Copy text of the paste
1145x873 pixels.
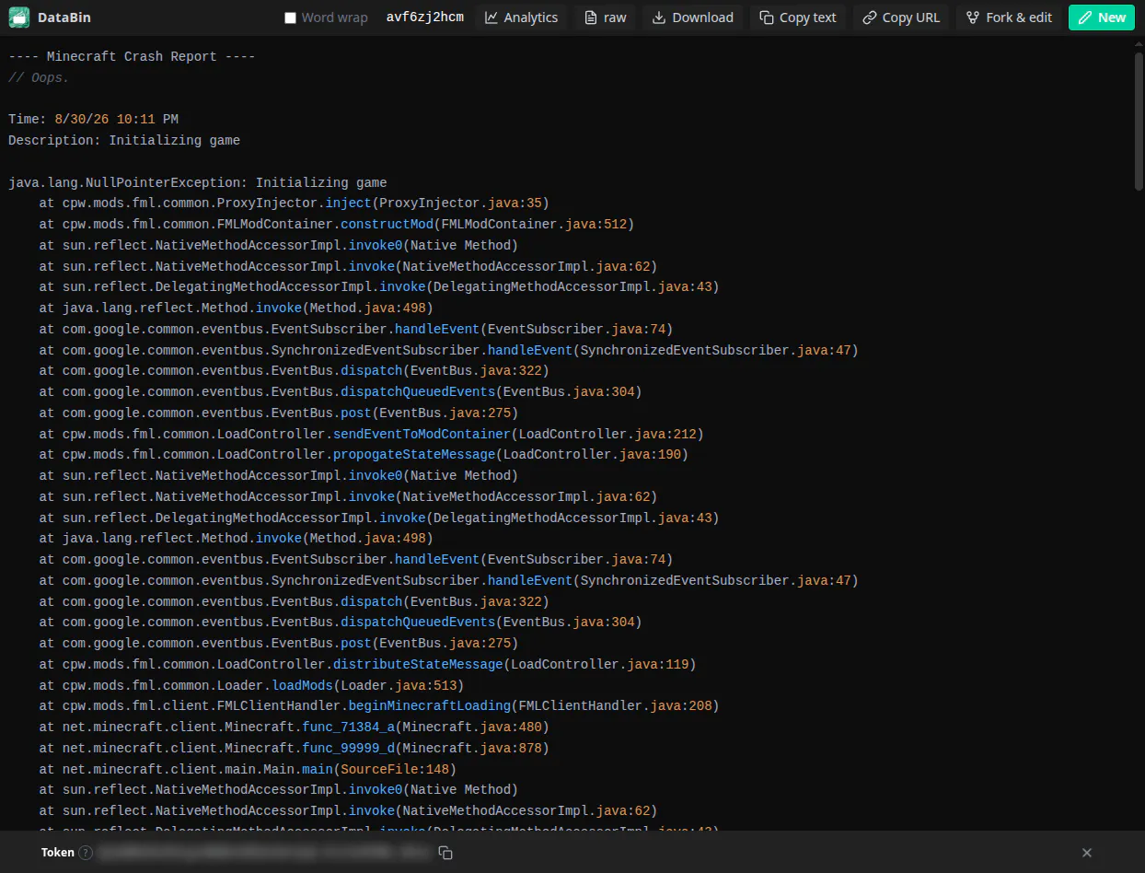tap(798, 17)
